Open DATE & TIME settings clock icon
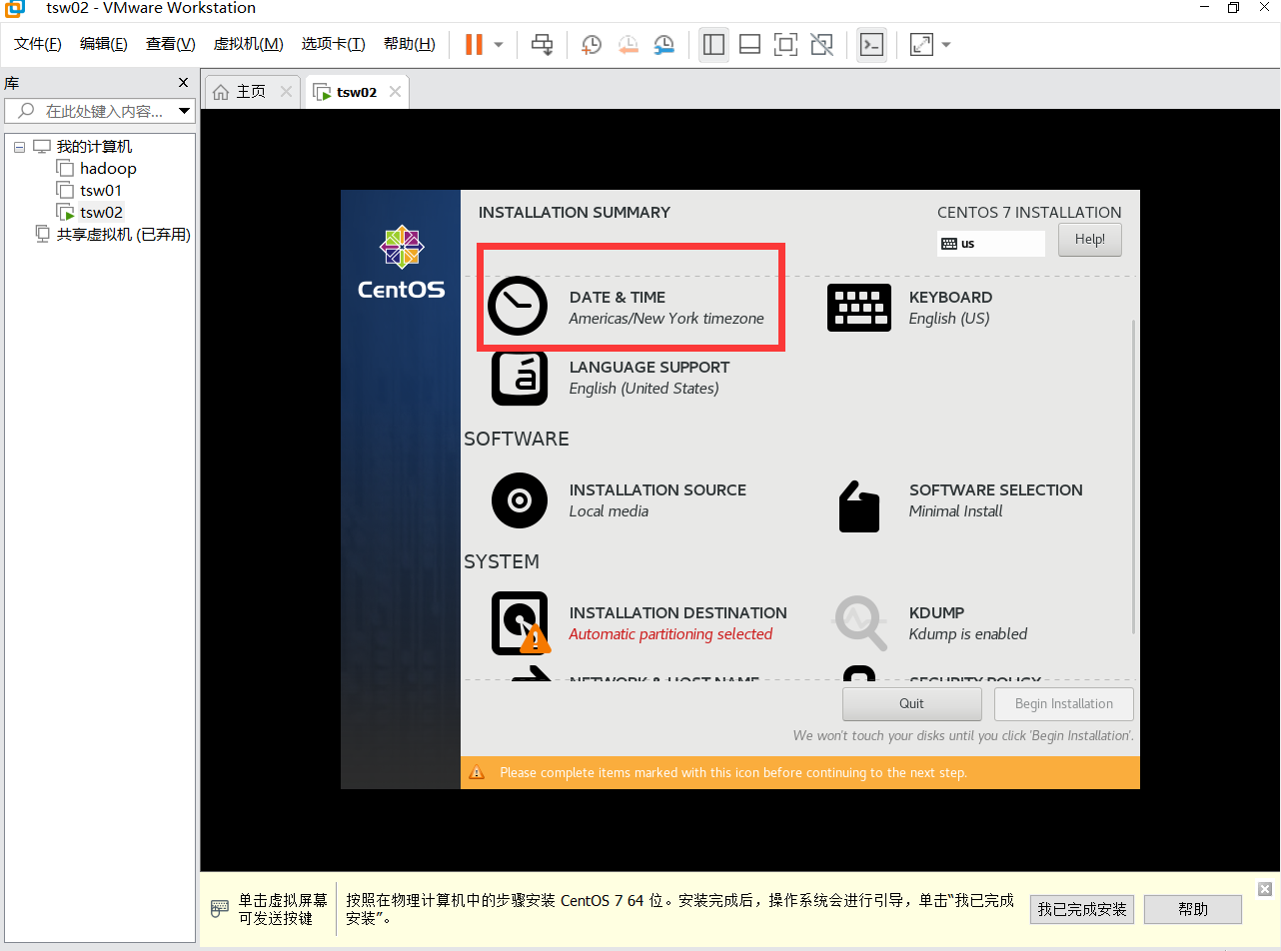Screen dimensions: 1281x951 coord(518,305)
